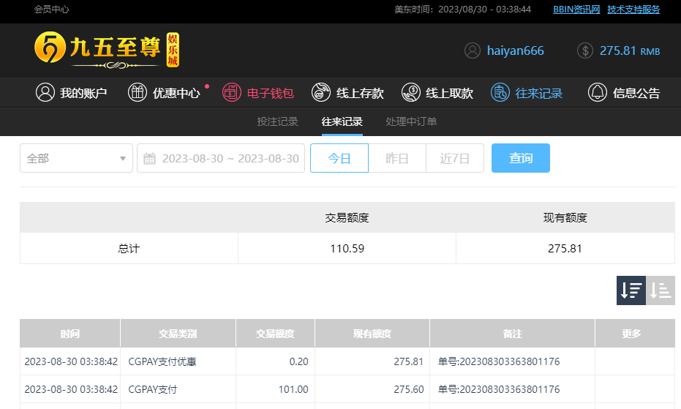Click the 线上存款 deposit icon
Viewport: 681px width, 409px height.
coord(321,93)
